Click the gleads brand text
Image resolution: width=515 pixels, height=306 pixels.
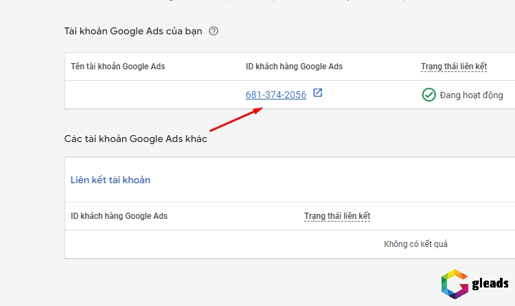(490, 284)
